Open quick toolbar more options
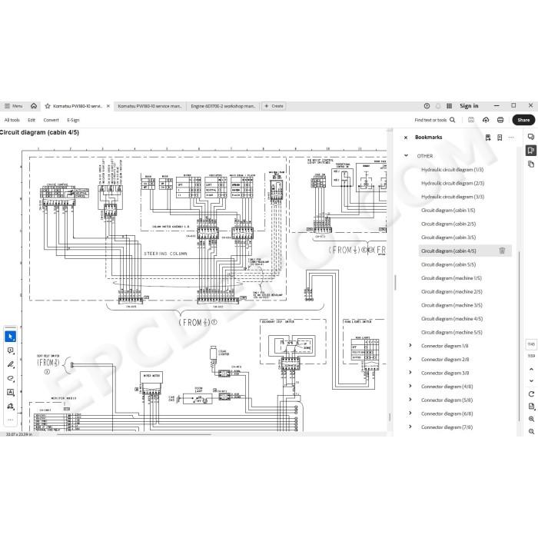 click(x=10, y=420)
